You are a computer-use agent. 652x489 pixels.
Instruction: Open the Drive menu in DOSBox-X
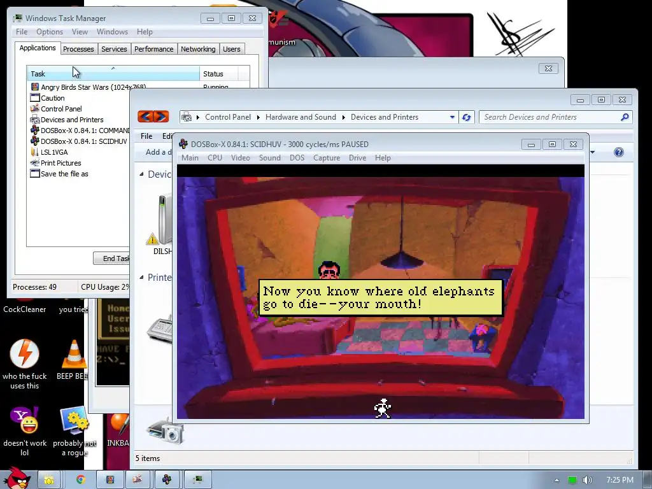coord(358,158)
